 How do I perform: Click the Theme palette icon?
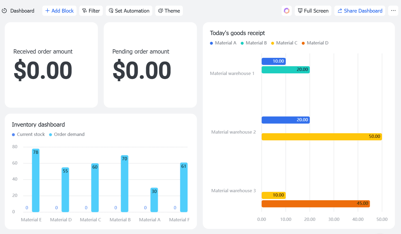(161, 11)
